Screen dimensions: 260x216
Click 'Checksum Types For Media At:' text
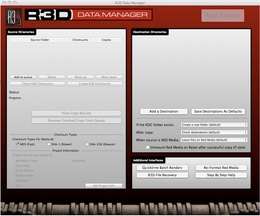point(33,139)
